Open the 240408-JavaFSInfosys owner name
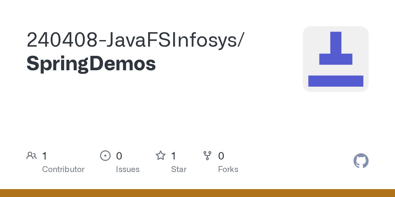The width and height of the screenshot is (395, 197). coord(132,40)
